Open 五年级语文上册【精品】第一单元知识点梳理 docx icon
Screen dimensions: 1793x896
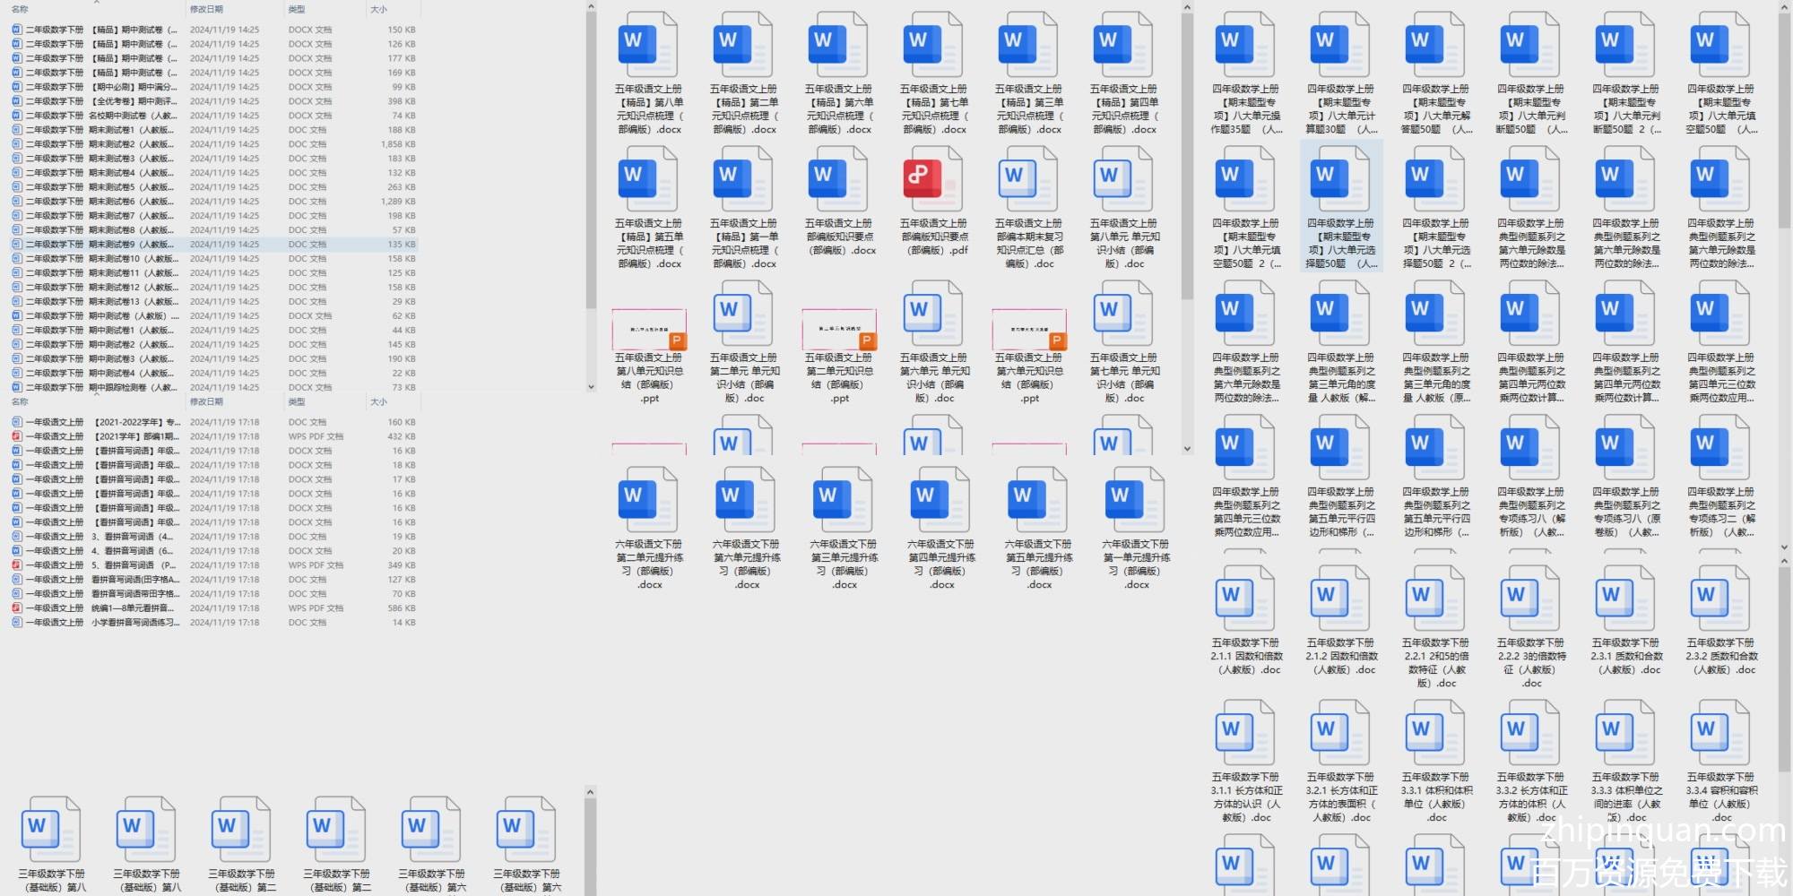743,178
